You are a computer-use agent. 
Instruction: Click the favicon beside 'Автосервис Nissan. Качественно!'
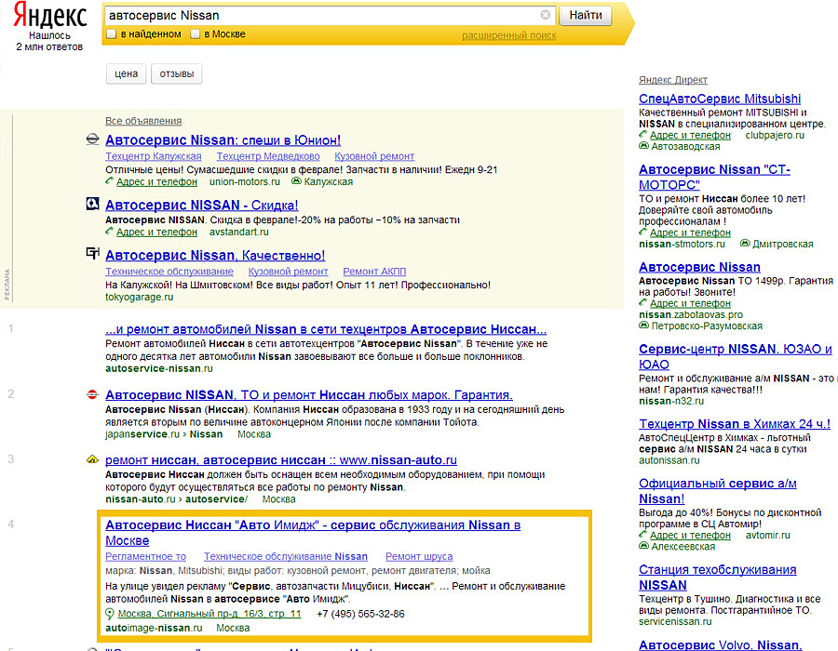pyautogui.click(x=92, y=253)
